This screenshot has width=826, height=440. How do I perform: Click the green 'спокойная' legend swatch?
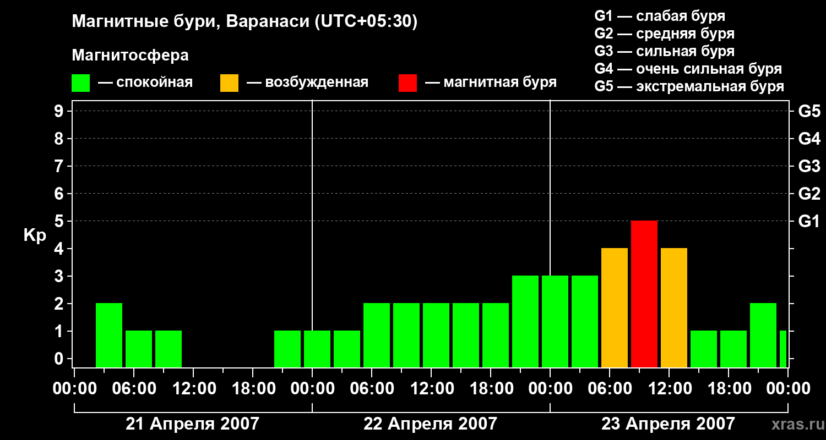point(81,83)
